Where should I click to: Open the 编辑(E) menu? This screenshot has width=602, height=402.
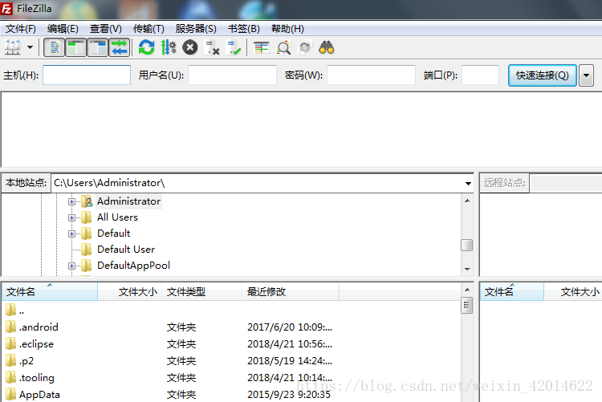point(63,29)
